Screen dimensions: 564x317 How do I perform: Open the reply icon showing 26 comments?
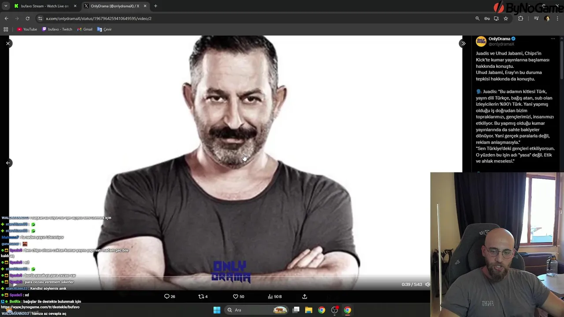170,296
